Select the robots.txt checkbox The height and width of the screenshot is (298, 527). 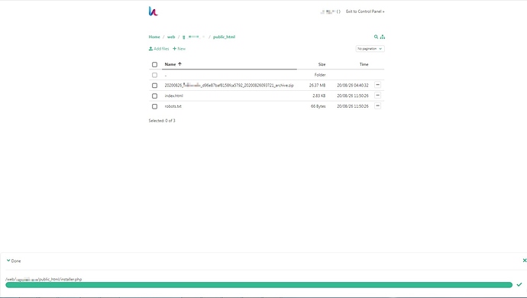154,106
